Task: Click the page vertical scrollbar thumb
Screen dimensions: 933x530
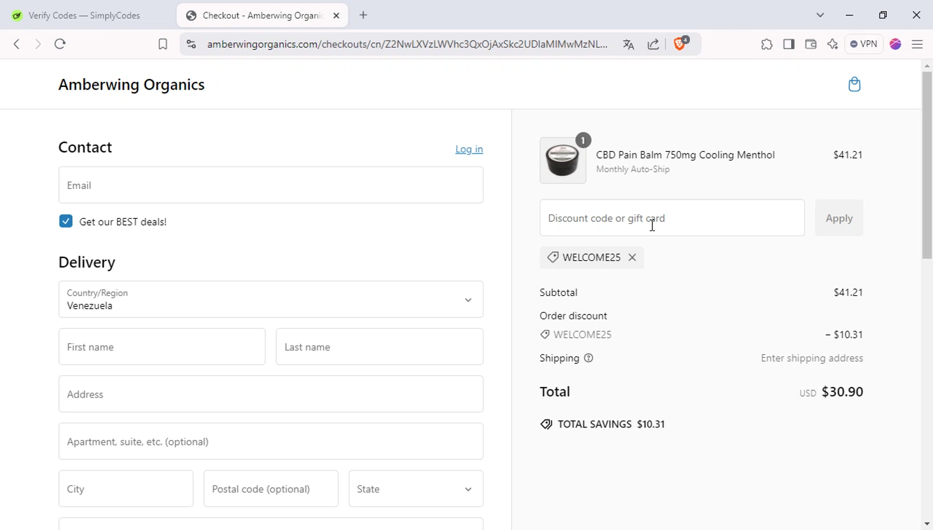Action: [927, 165]
